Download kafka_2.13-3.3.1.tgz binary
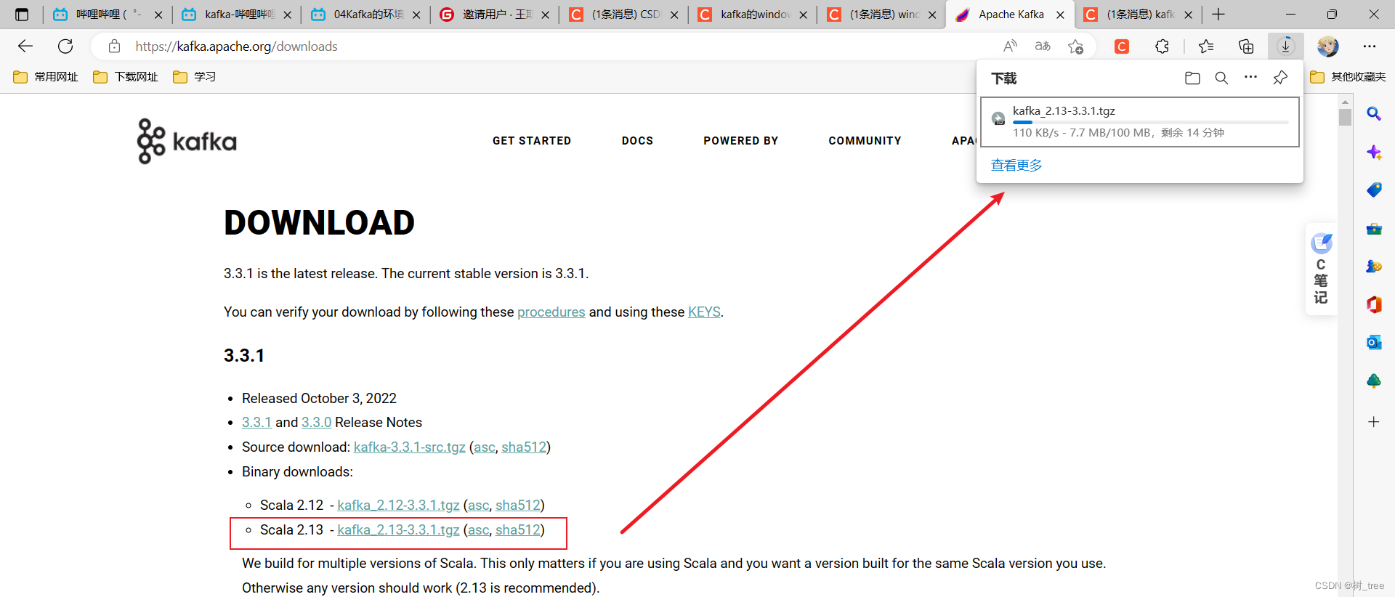 tap(398, 530)
